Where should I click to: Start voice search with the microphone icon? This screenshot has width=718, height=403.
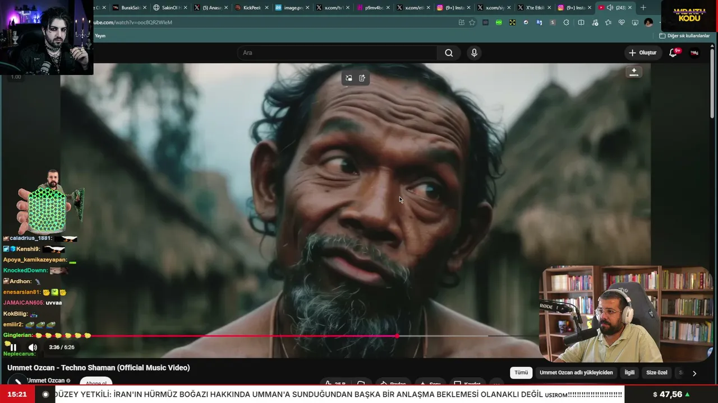coord(474,53)
